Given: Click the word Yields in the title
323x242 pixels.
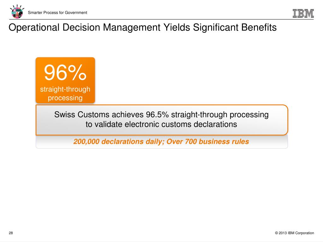Looking at the screenshot, I should [x=177, y=27].
